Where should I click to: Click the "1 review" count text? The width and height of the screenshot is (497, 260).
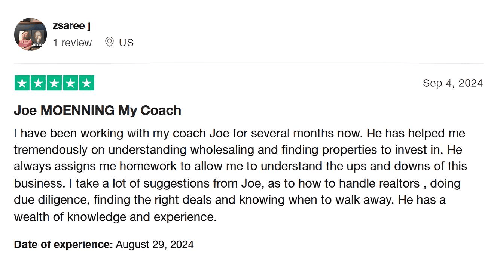click(x=72, y=43)
